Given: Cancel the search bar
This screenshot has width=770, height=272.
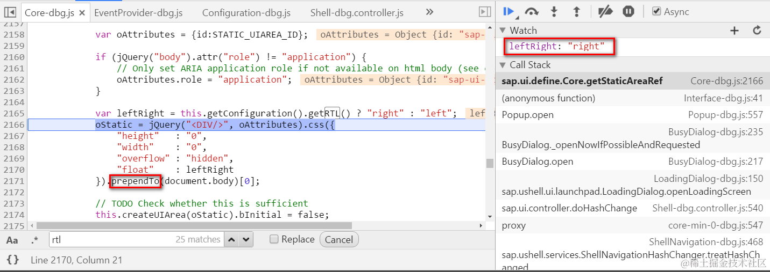Looking at the screenshot, I should pos(339,239).
